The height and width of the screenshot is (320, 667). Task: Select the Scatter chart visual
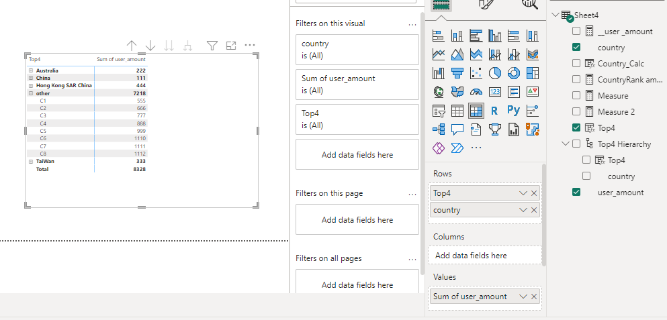point(476,73)
